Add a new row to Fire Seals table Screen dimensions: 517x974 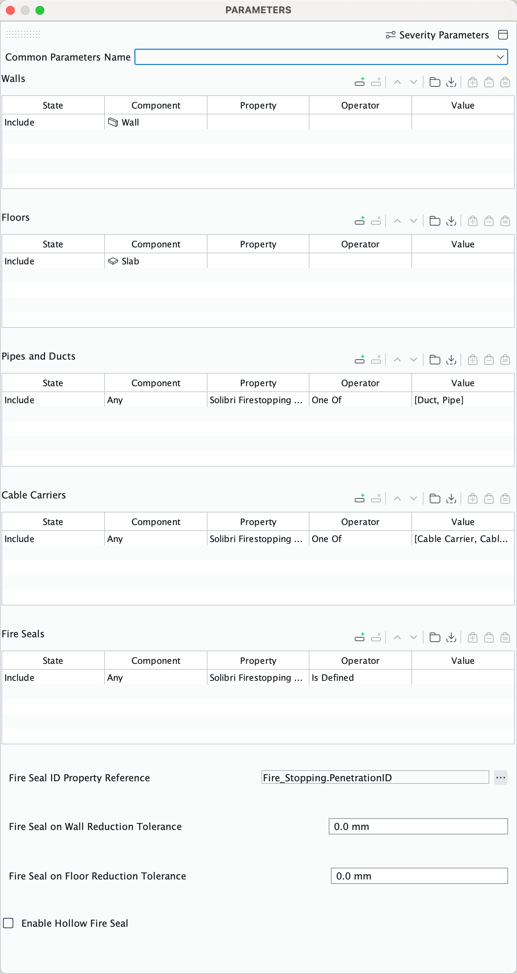(x=360, y=637)
